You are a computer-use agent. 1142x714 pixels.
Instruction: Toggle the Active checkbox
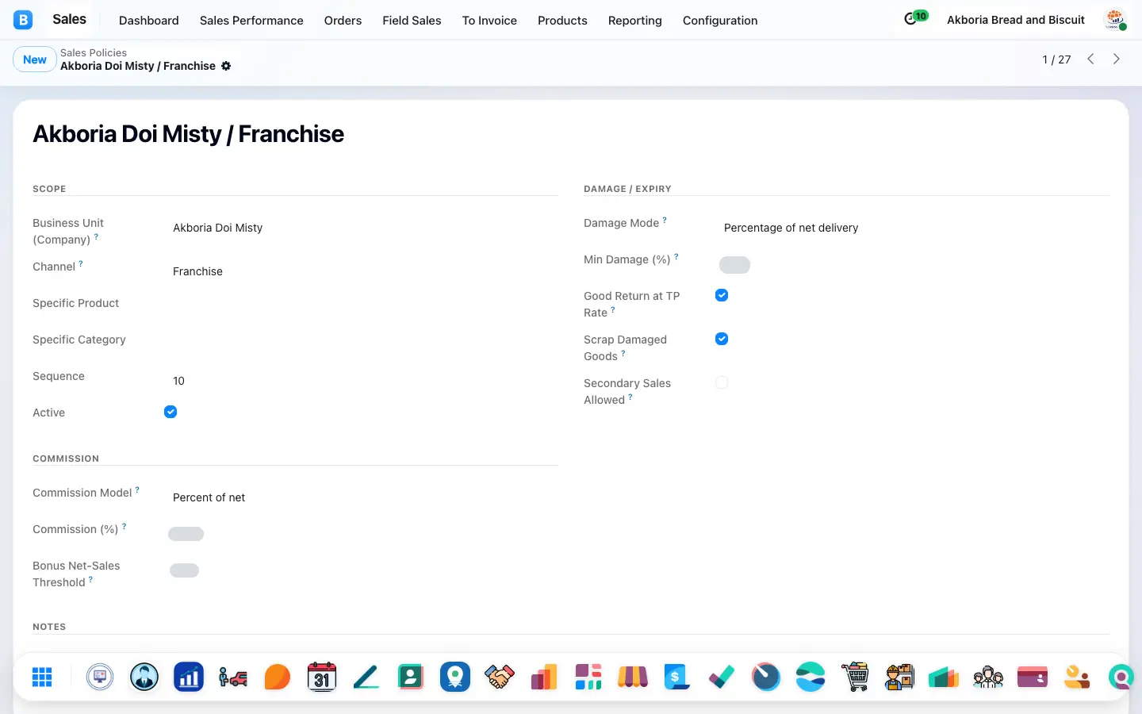click(171, 412)
